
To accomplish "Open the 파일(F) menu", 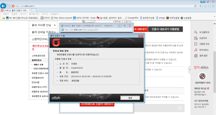I will (x=6, y=14).
